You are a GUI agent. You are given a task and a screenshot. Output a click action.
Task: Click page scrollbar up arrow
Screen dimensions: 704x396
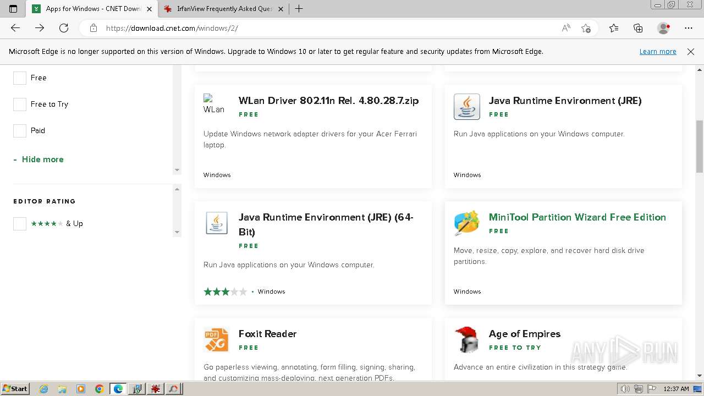point(700,70)
